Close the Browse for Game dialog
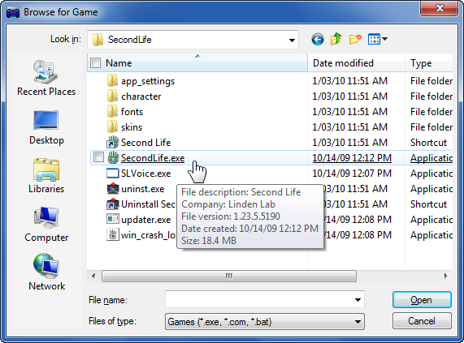The width and height of the screenshot is (464, 343). [x=440, y=8]
